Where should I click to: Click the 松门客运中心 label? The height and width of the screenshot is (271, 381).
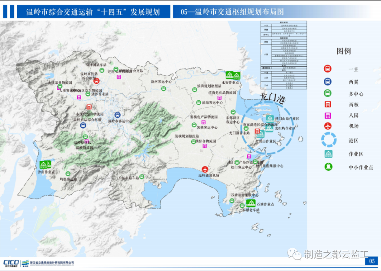(241, 167)
